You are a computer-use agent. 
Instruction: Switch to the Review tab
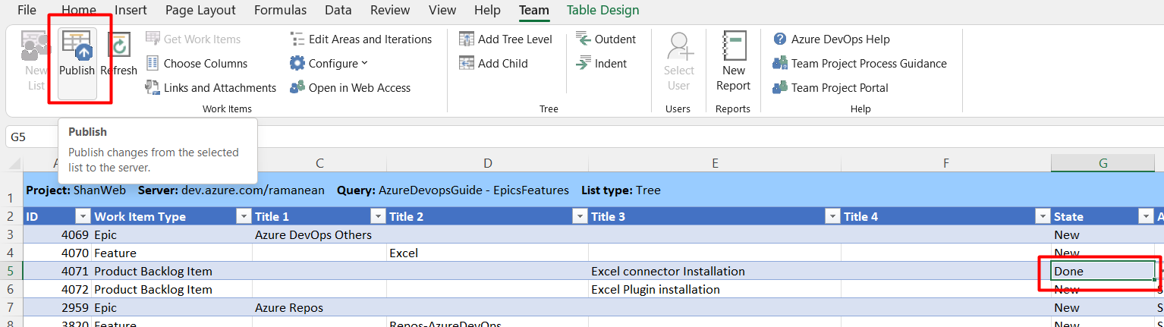(x=390, y=10)
